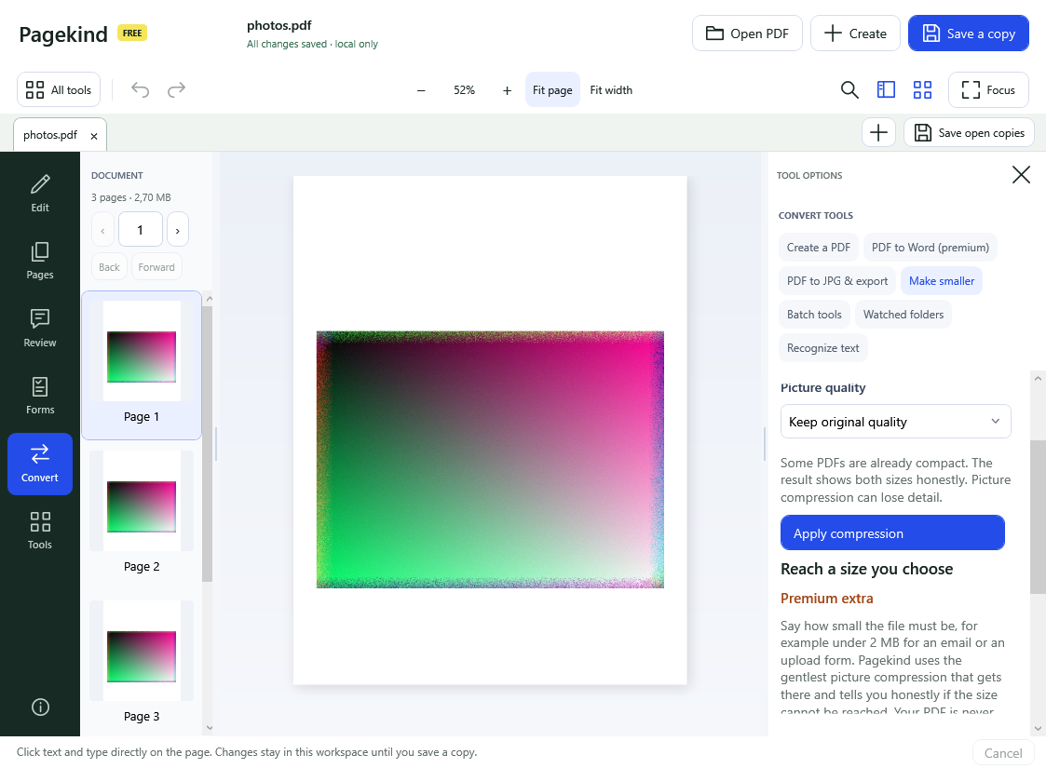This screenshot has height=768, width=1046.
Task: Open the Tools section in sidebar
Action: [x=40, y=532]
